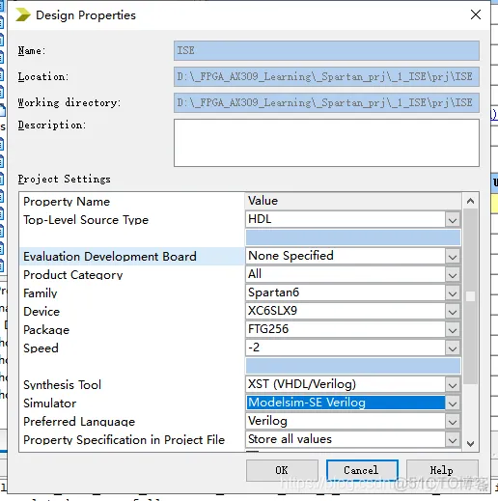Open the Speed dropdown showing -2
This screenshot has width=498, height=501.
[453, 348]
